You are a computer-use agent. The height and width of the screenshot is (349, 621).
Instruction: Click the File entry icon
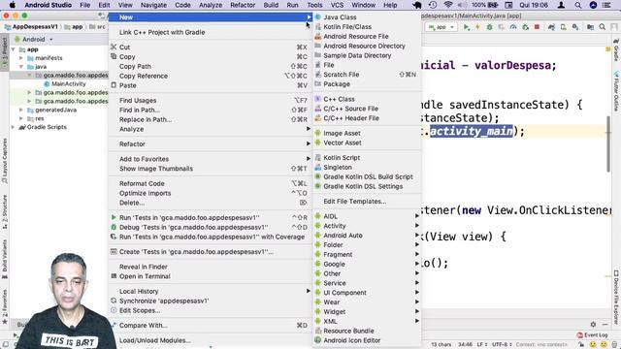[317, 65]
